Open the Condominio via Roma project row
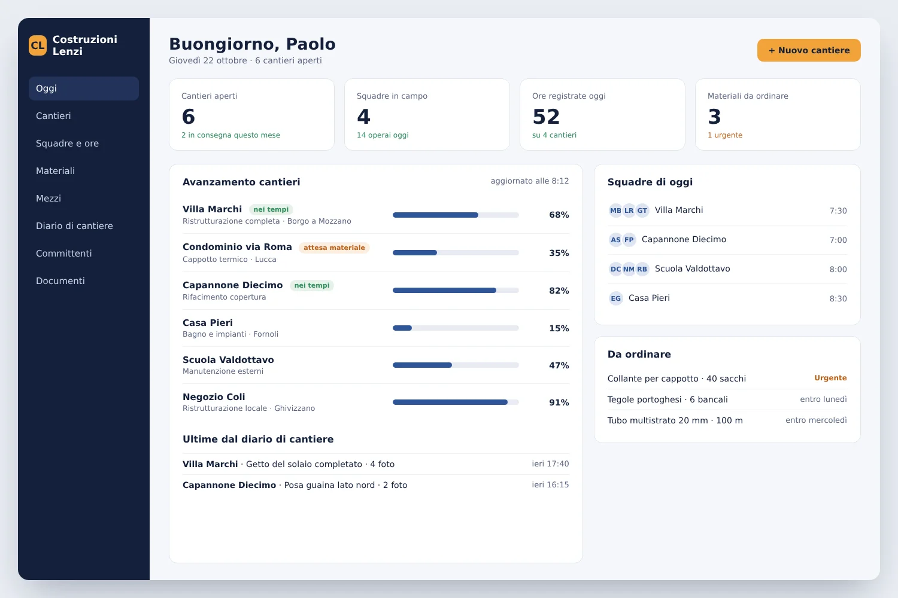 [376, 253]
